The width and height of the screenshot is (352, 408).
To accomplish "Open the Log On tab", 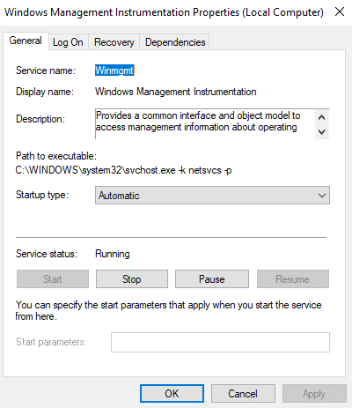I will [68, 42].
